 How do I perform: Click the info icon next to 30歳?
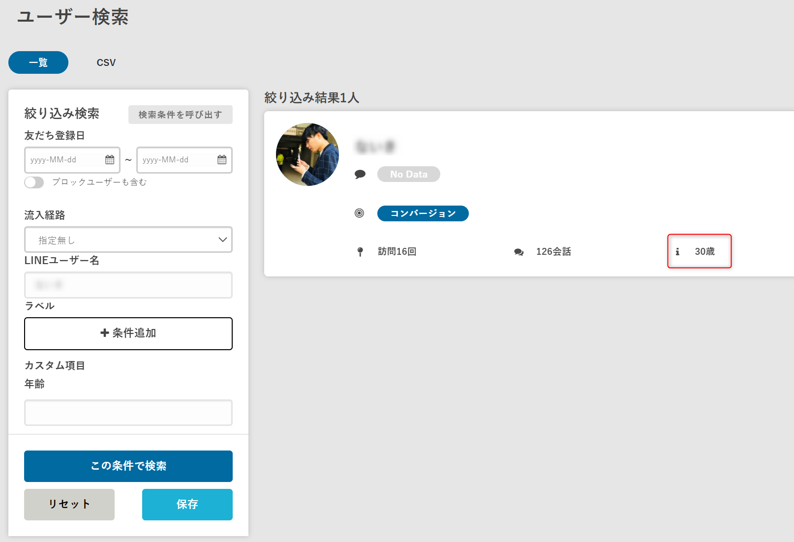[x=677, y=252]
